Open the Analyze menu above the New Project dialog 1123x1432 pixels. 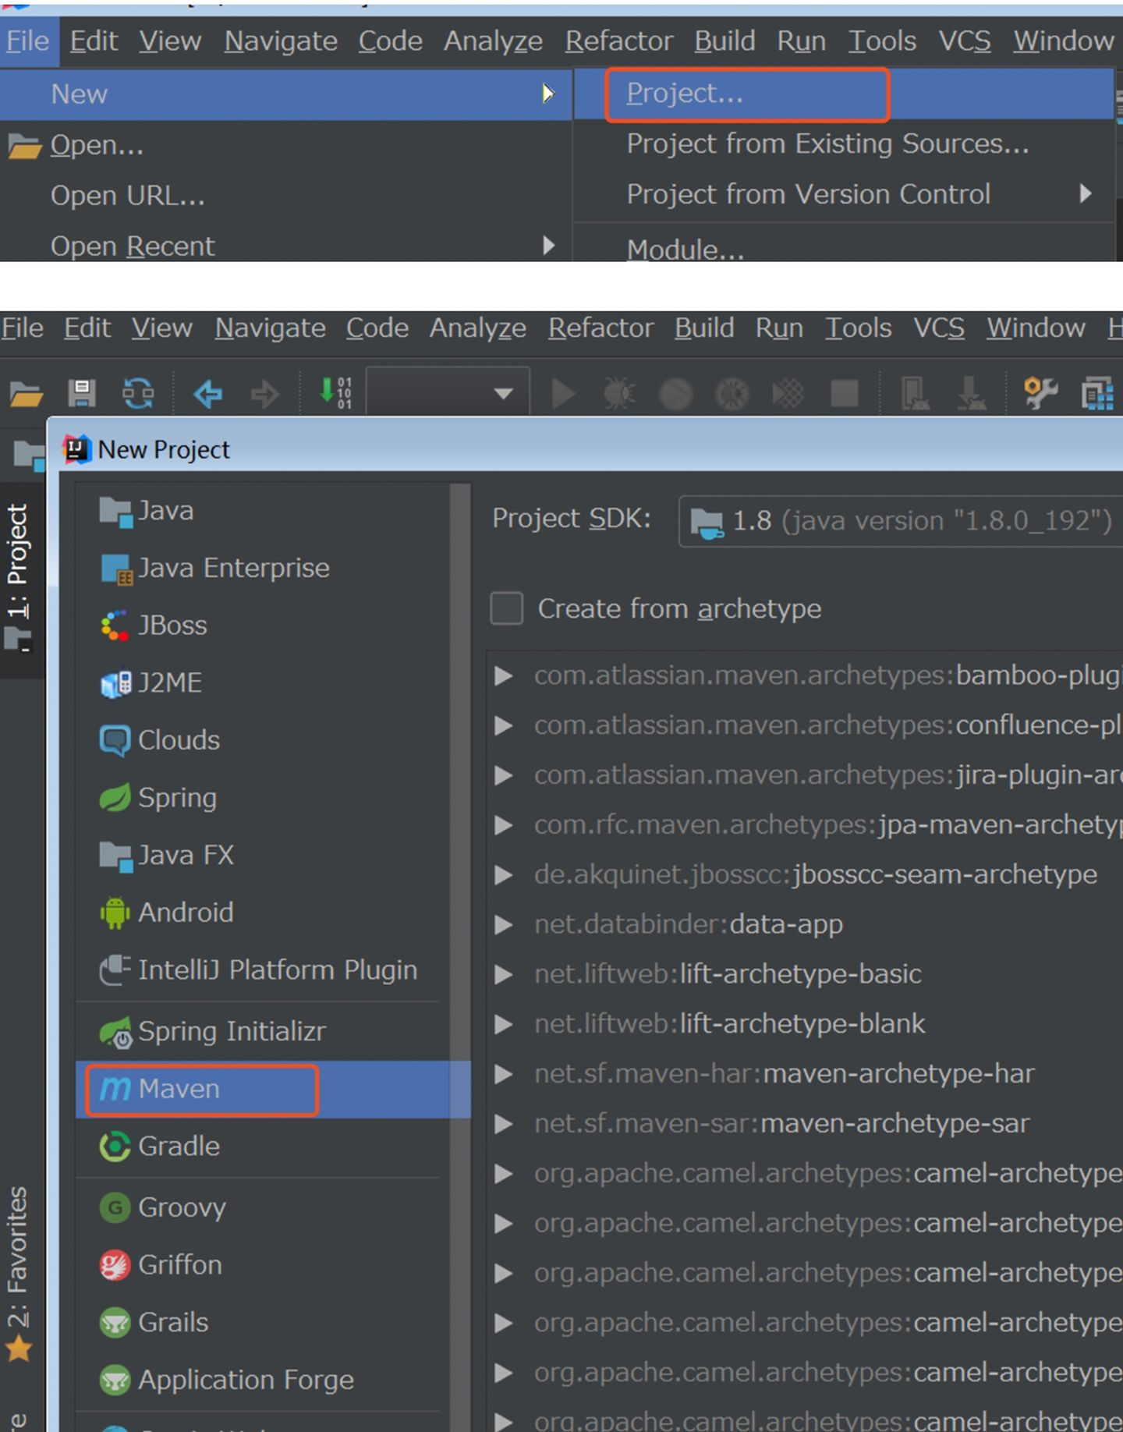[478, 328]
